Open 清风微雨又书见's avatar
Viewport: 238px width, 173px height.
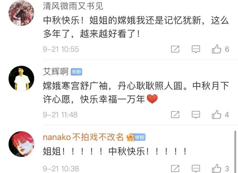(21, 13)
